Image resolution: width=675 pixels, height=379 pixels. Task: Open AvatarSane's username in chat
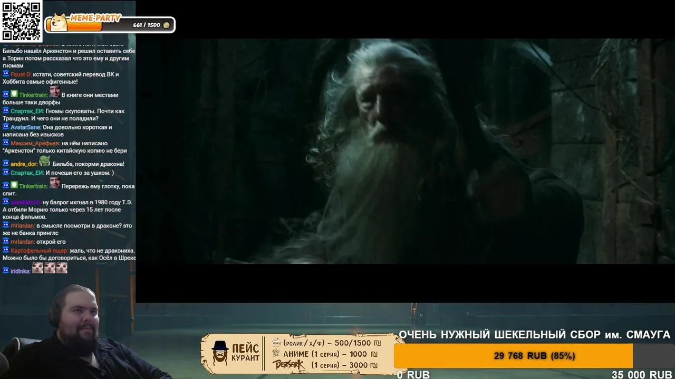[x=26, y=127]
